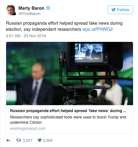This screenshot has width=138, height=147.
Task: Click the camera viewfinder screen in card photo
Action: [x=89, y=52]
